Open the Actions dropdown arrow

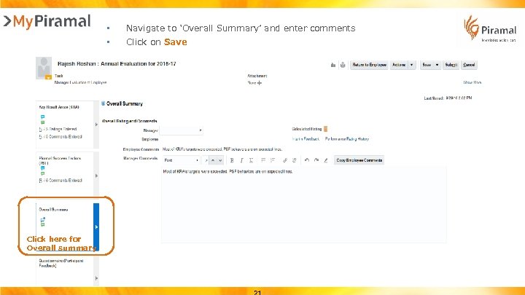click(x=411, y=65)
